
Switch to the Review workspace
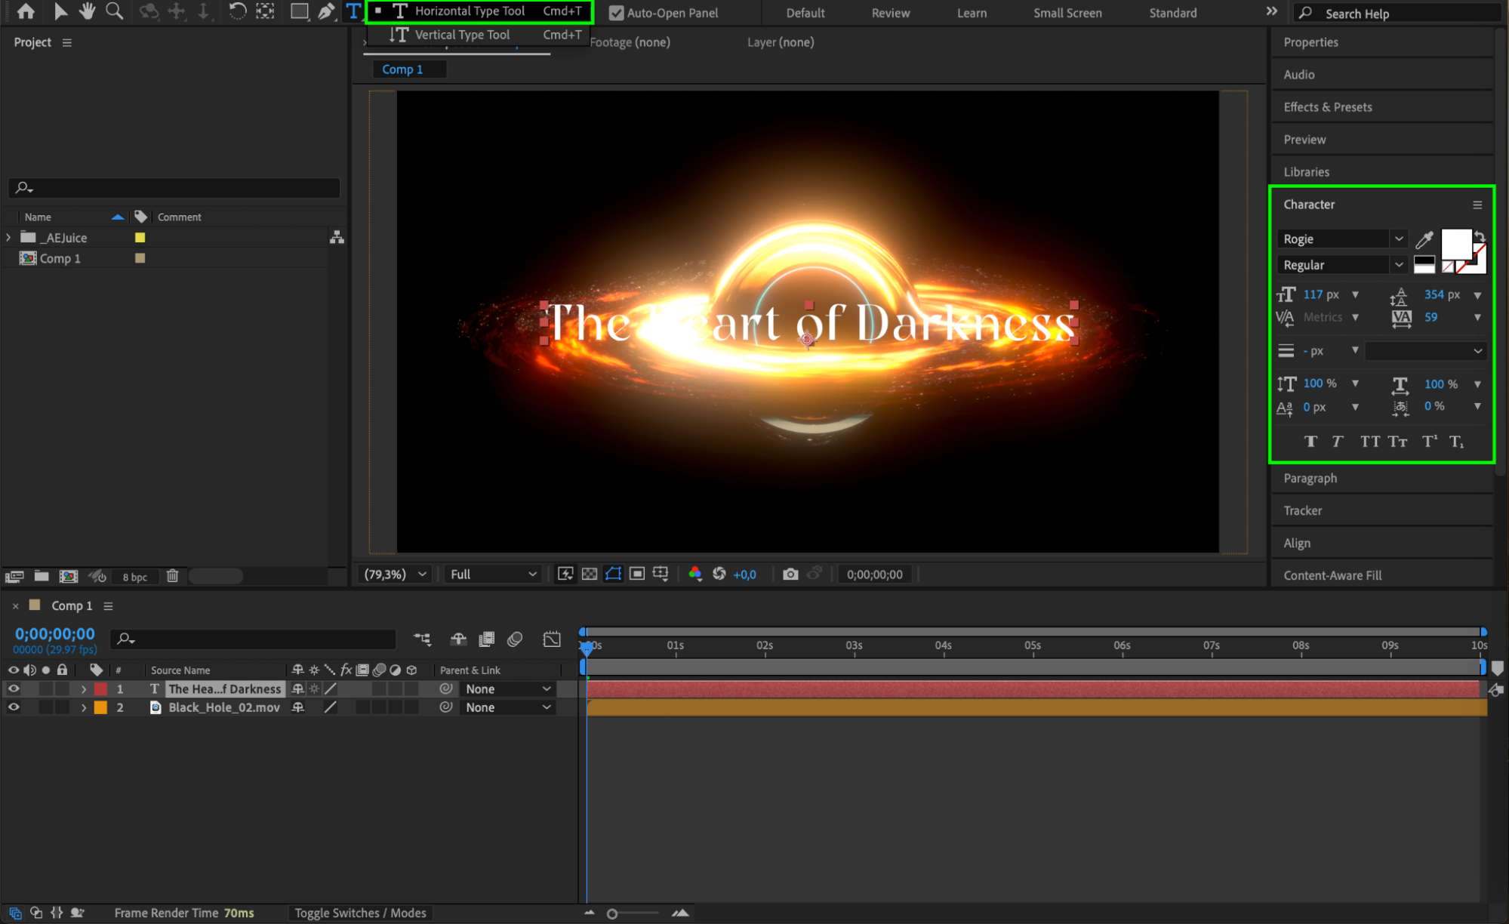[x=890, y=13]
